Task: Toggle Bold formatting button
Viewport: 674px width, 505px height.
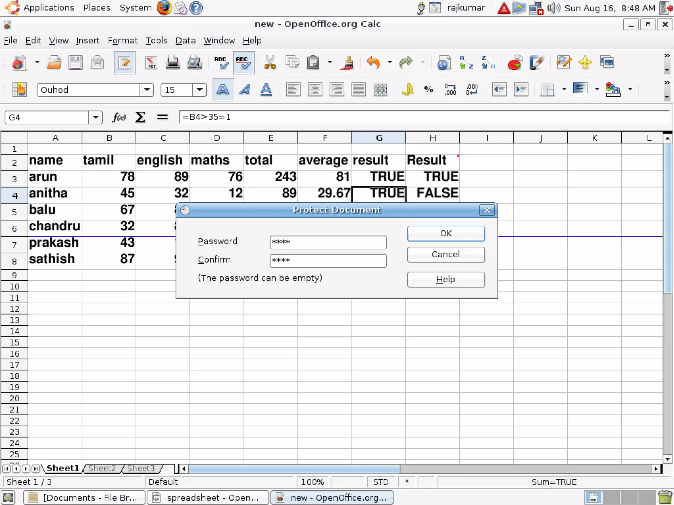Action: (223, 89)
